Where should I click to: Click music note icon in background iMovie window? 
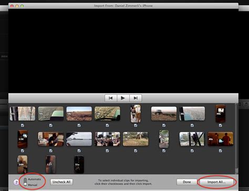pyautogui.click(x=246, y=104)
